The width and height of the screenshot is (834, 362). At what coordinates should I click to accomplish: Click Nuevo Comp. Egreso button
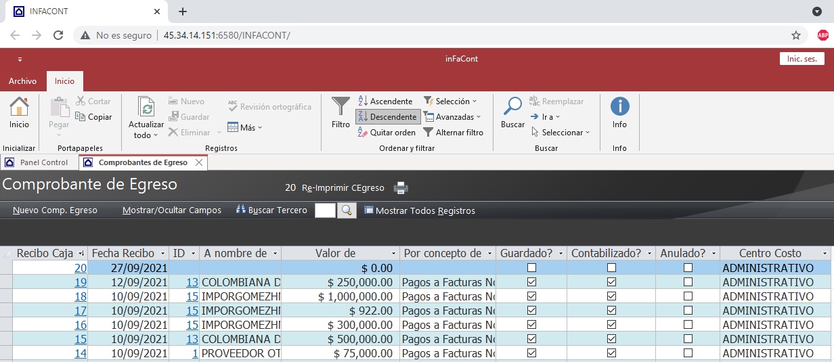pos(55,210)
